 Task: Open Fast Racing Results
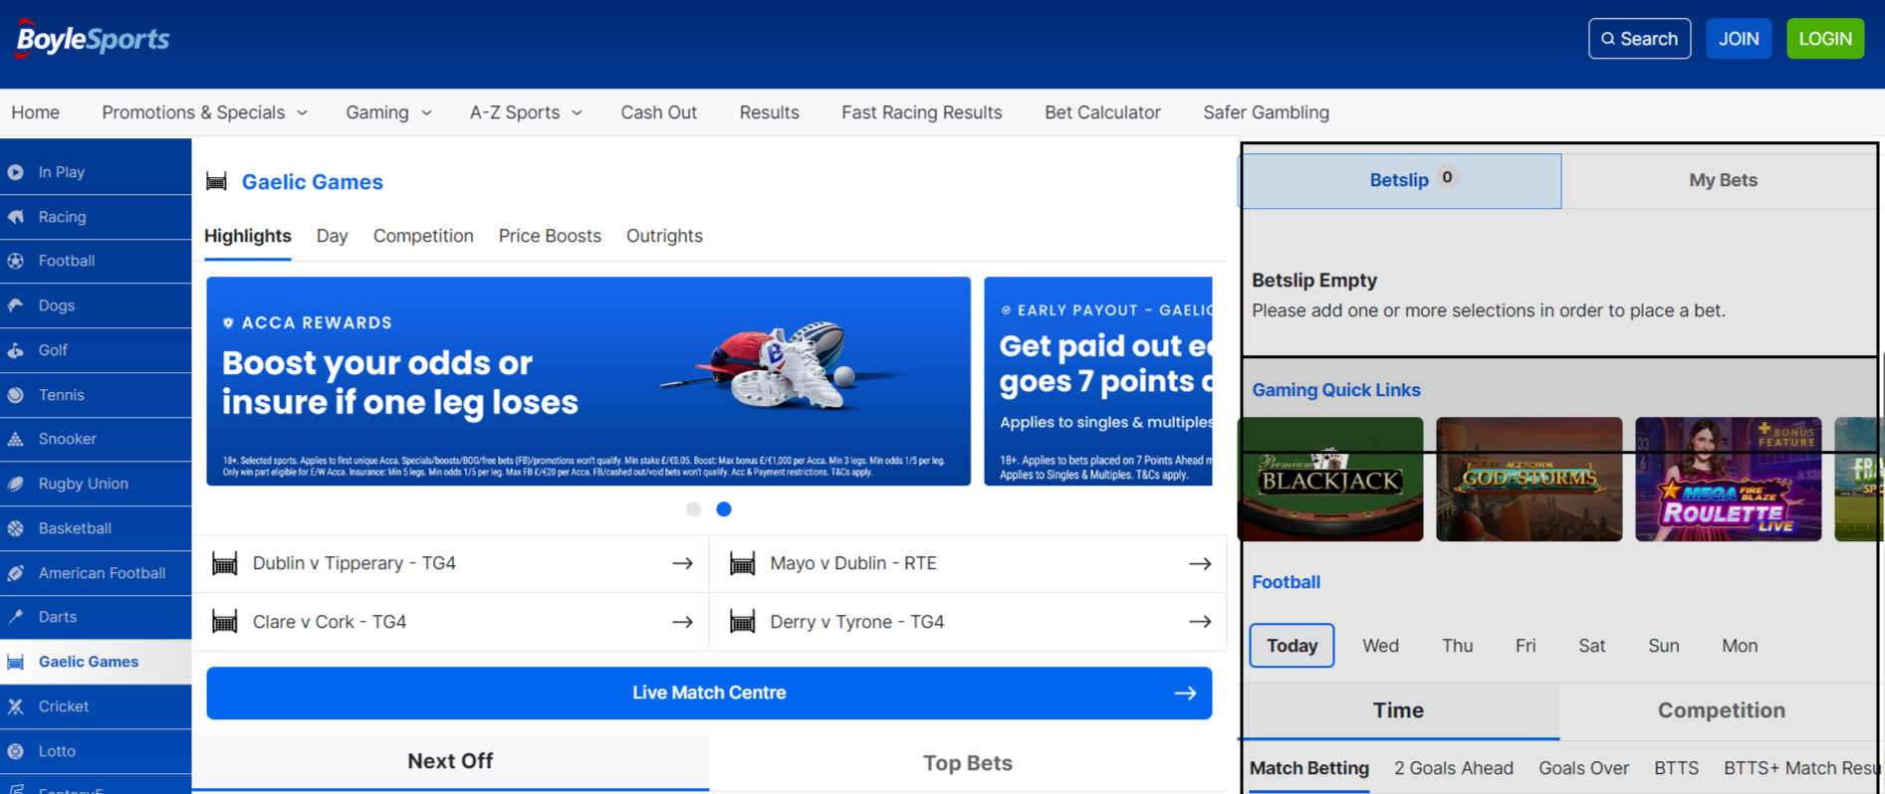click(921, 112)
